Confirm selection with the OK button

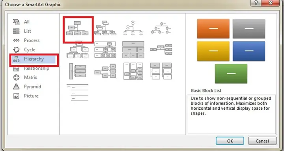pos(230,141)
